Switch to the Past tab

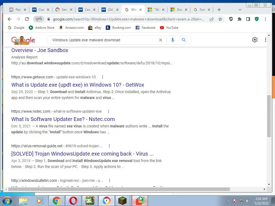point(16,10)
